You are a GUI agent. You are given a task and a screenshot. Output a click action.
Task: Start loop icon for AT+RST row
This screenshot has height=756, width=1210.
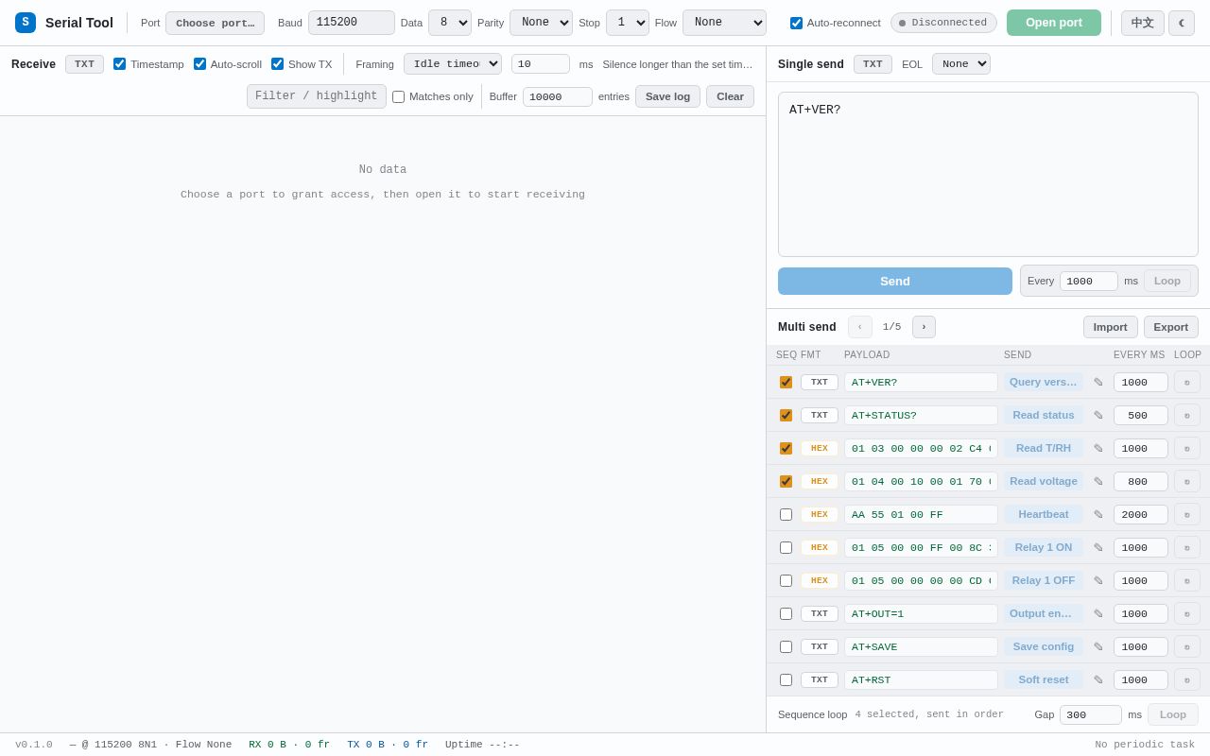click(1187, 679)
